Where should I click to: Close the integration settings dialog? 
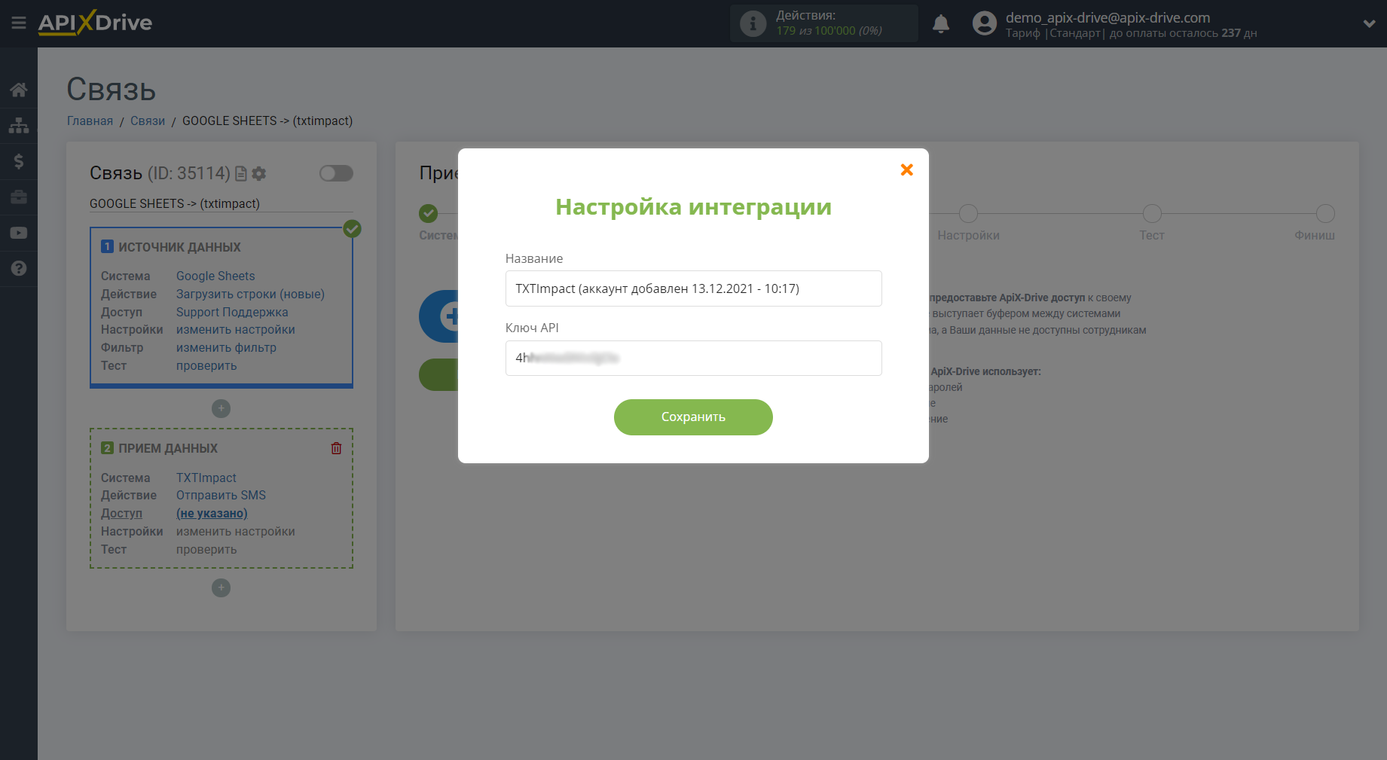[x=907, y=170]
